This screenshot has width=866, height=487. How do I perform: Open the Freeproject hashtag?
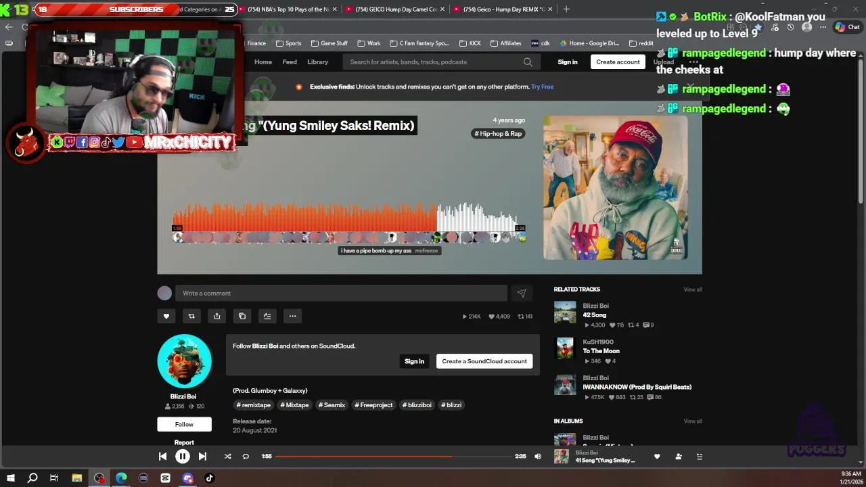click(x=374, y=405)
